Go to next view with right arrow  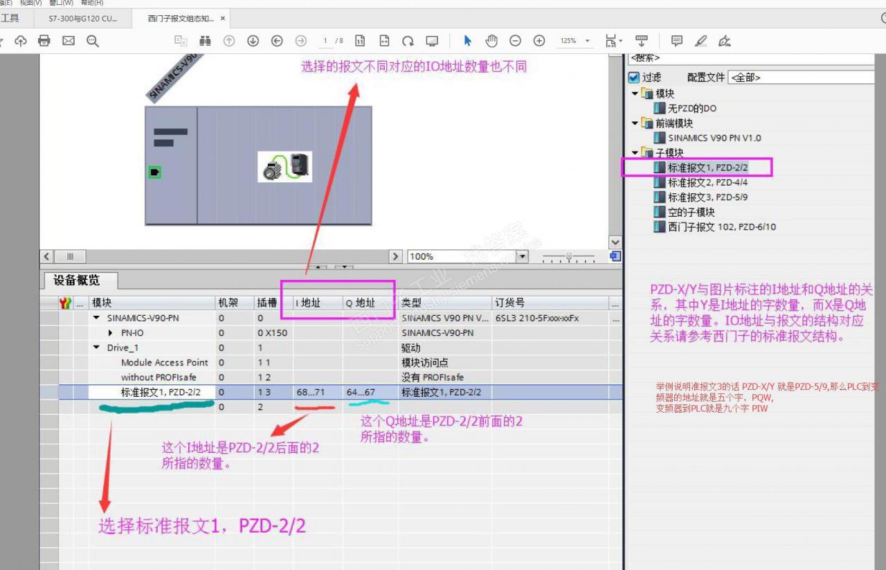(301, 41)
